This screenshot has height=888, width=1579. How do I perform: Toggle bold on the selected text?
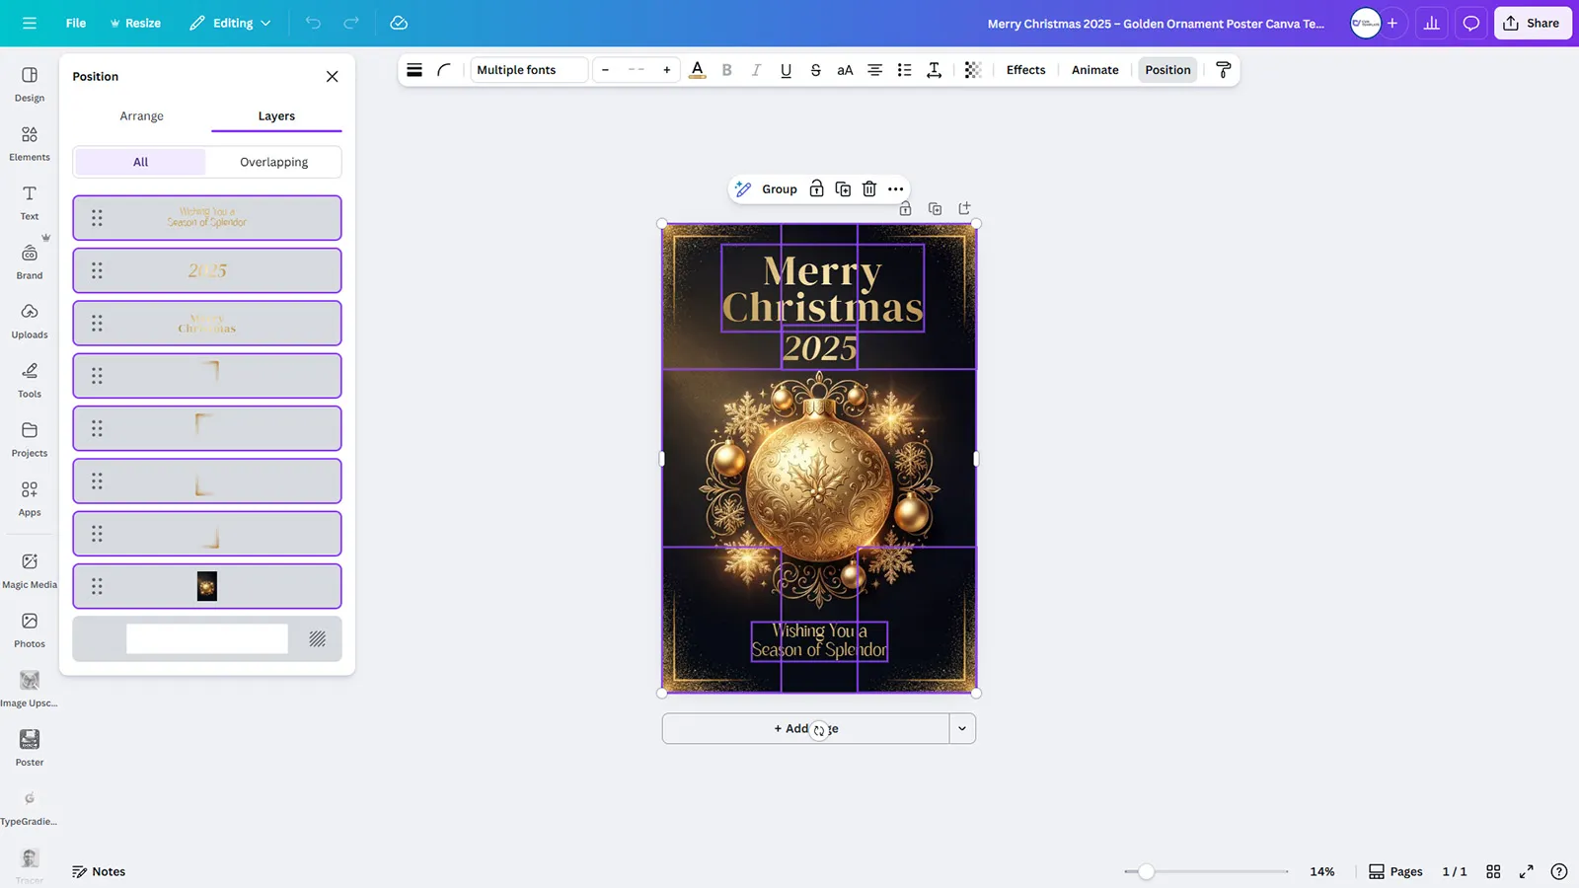[727, 70]
